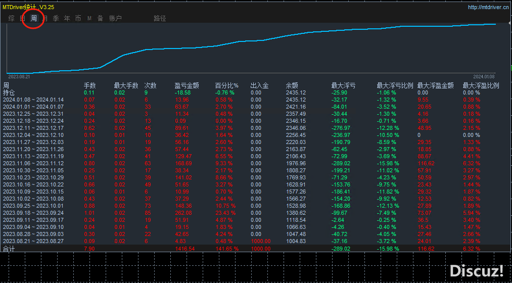512x283 pixels.
Task: Click the balance value 1004.83
Action: (296, 241)
